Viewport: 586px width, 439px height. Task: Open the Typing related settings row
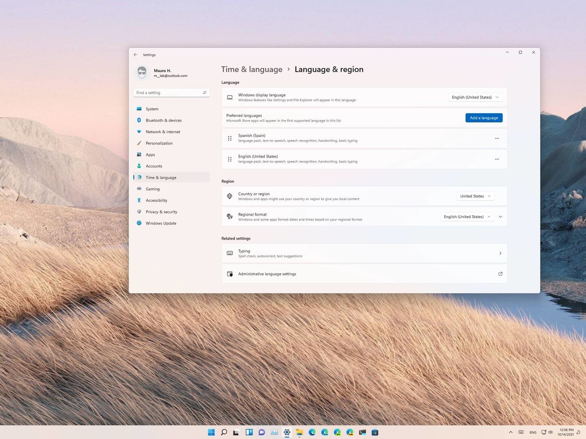point(364,253)
